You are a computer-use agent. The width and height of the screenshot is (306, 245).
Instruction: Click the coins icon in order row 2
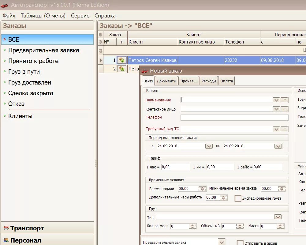pos(122,69)
